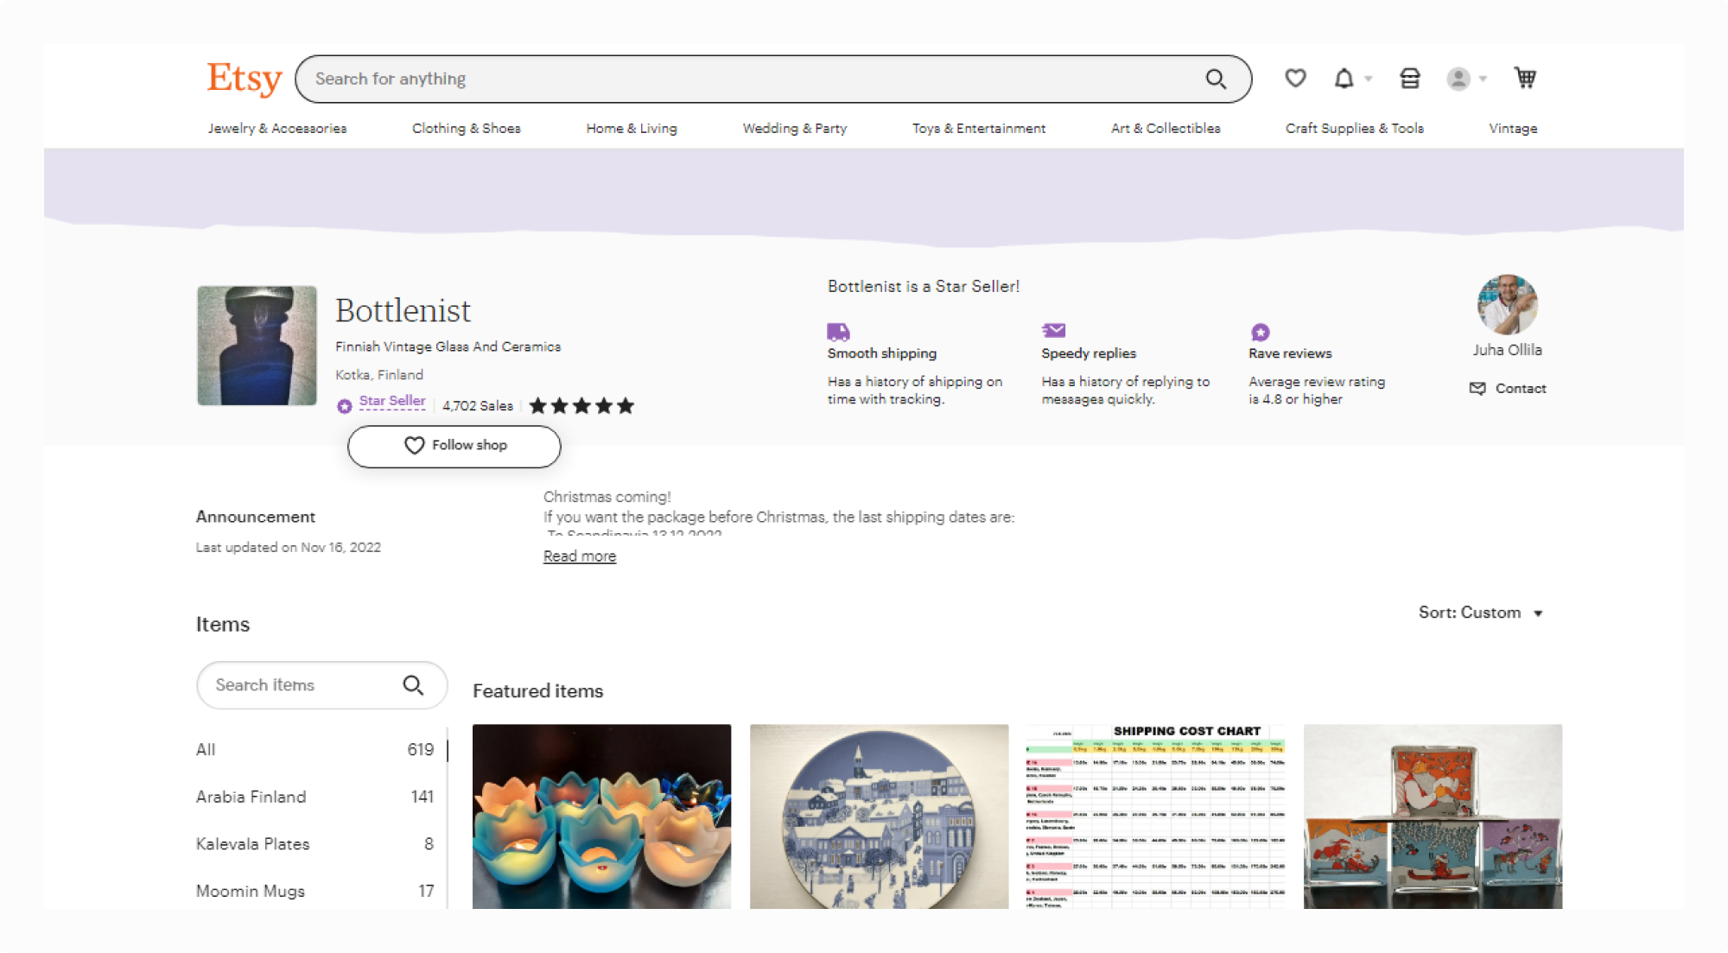Open the glass candle holders item
This screenshot has height=953, width=1728.
pos(601,816)
